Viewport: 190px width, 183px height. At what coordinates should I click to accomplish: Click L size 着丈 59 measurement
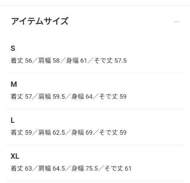21,132
